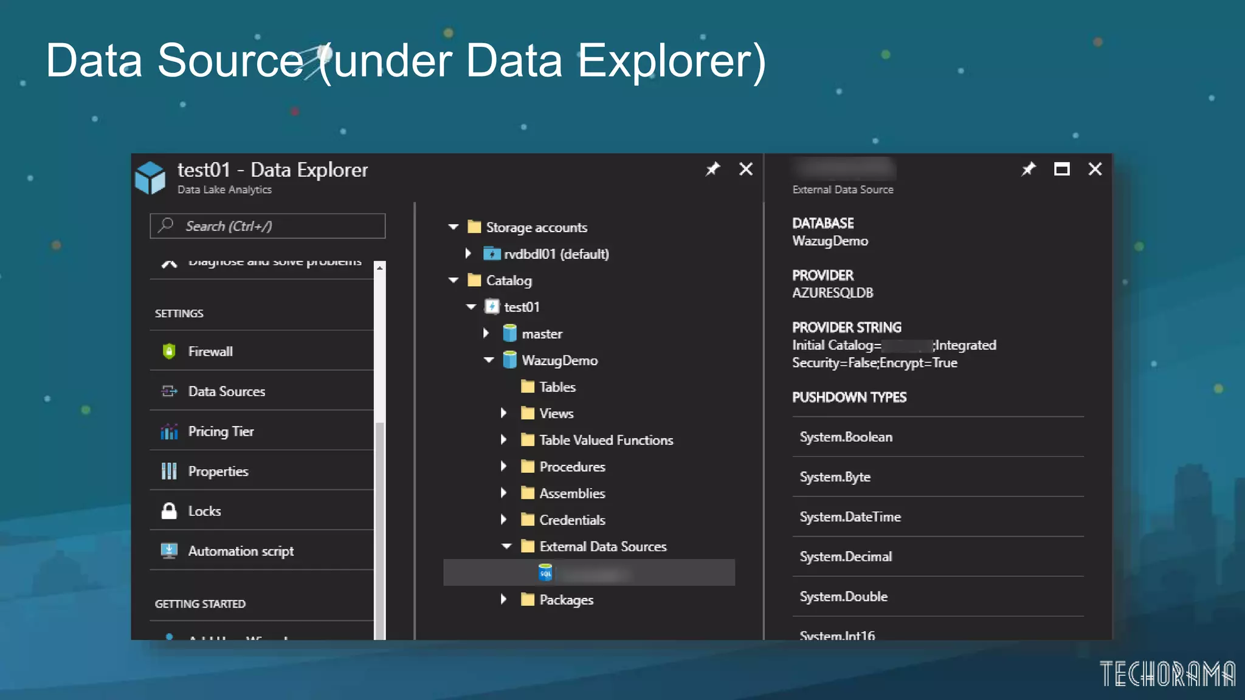Viewport: 1245px width, 700px height.
Task: Click the diagnose and solve problems icon
Action: pos(169,263)
